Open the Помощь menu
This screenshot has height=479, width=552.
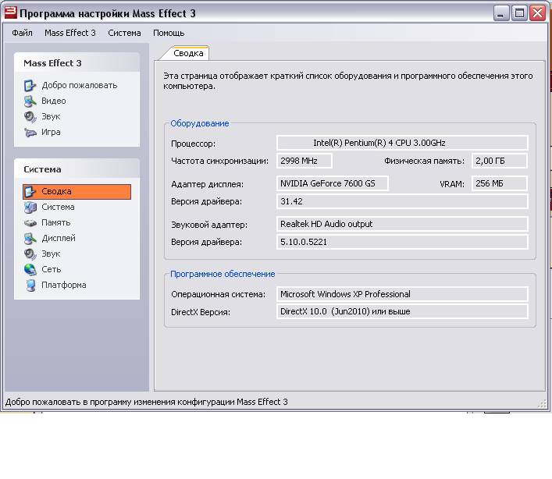[x=169, y=33]
